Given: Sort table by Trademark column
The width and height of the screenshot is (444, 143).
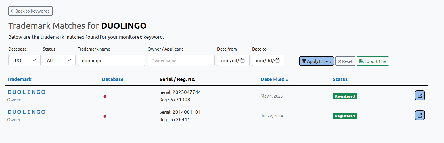Looking at the screenshot, I should 19,79.
